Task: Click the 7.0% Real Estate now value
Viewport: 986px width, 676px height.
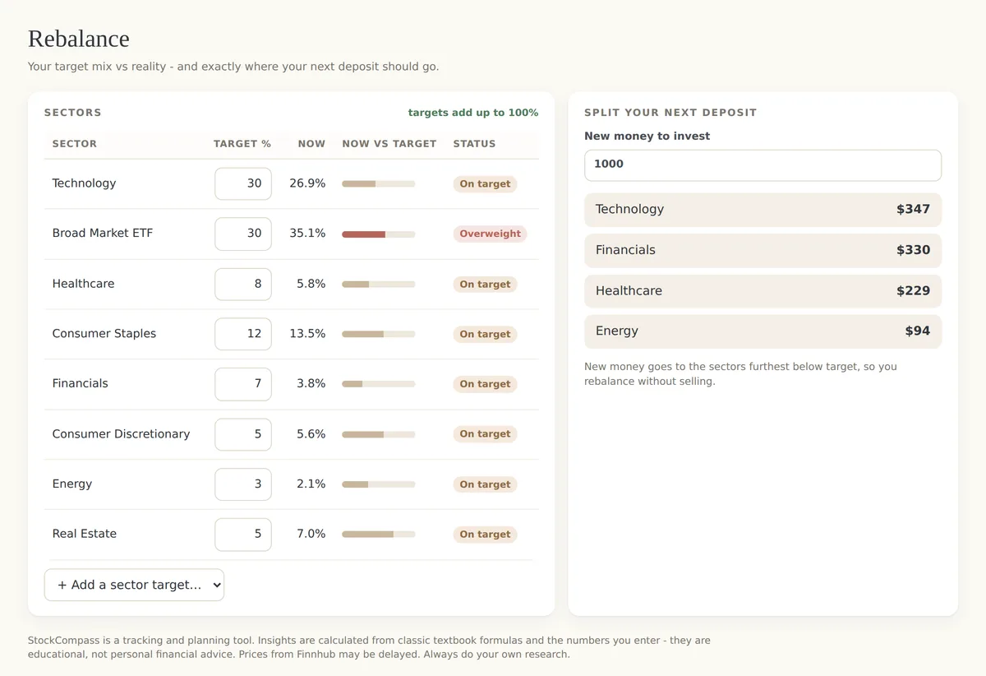Action: (x=311, y=535)
